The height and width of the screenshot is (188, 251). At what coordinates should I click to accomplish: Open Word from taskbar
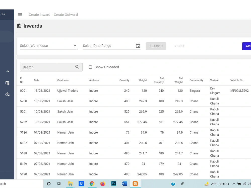(124, 184)
